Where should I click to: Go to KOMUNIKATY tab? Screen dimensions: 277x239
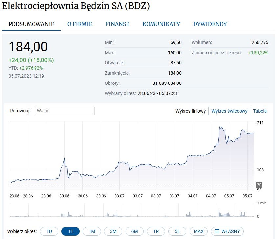[161, 24]
